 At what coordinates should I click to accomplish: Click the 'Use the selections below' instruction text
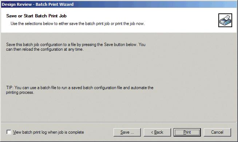[78, 24]
